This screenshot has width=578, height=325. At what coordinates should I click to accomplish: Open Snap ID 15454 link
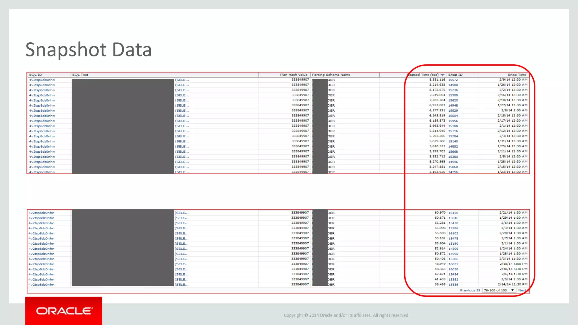click(453, 275)
